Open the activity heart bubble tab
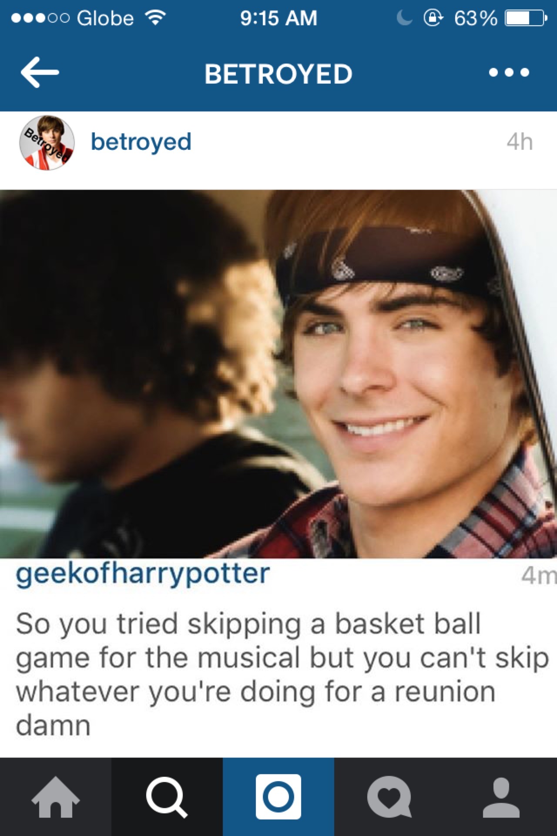557x836 pixels. [390, 797]
